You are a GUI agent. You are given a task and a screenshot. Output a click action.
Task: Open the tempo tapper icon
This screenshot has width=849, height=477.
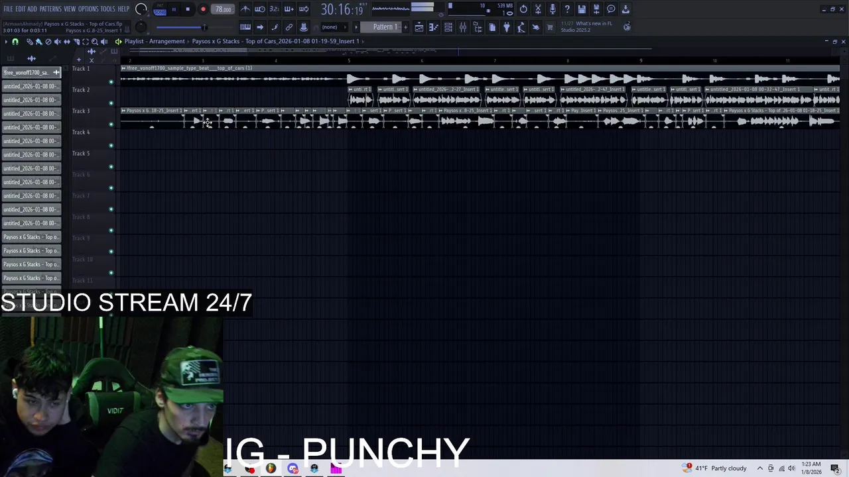click(x=521, y=27)
